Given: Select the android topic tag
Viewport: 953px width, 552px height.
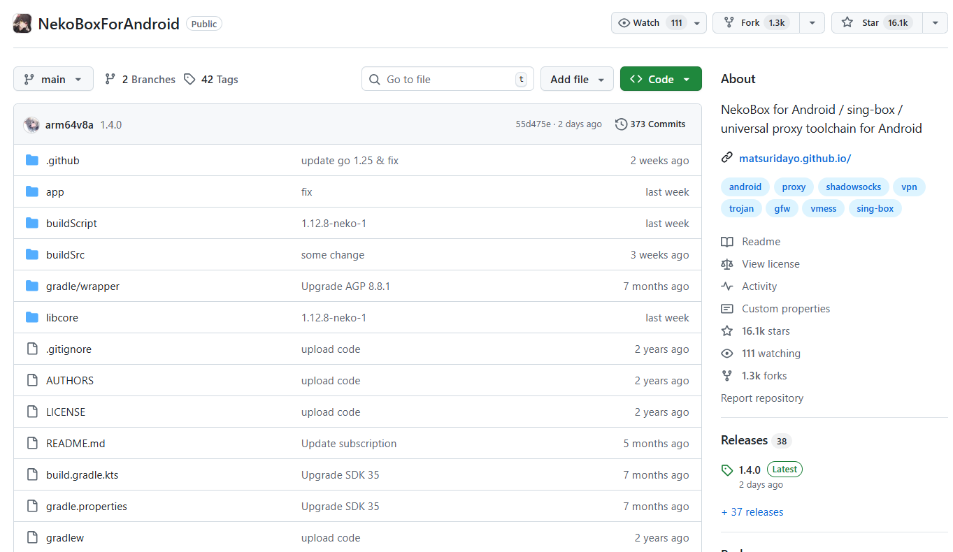Looking at the screenshot, I should [745, 187].
